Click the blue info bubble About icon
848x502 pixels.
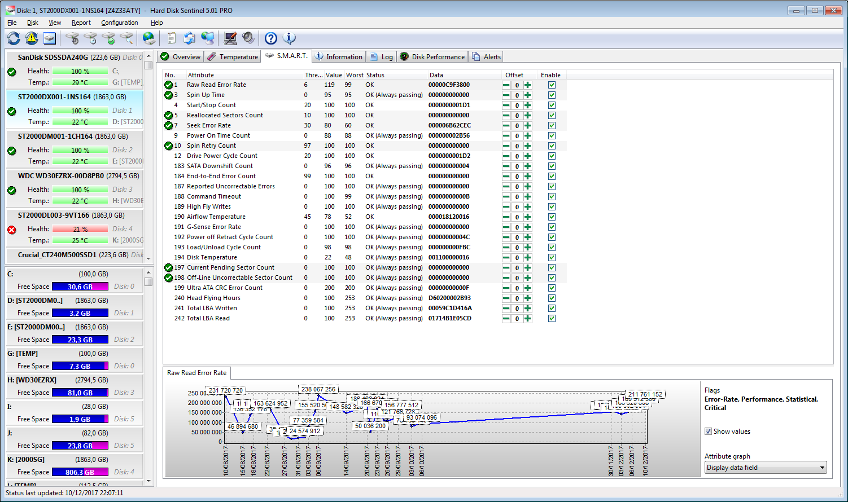(x=289, y=38)
